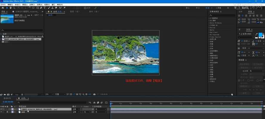Open the 效果(T) menu
Screen dimensions: 265x119
pos(32,5)
